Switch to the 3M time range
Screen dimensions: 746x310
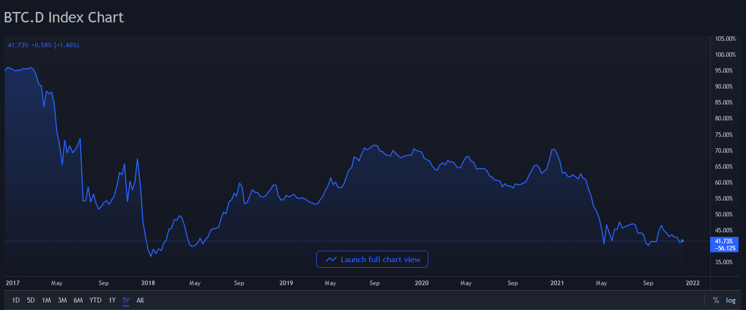click(x=62, y=300)
